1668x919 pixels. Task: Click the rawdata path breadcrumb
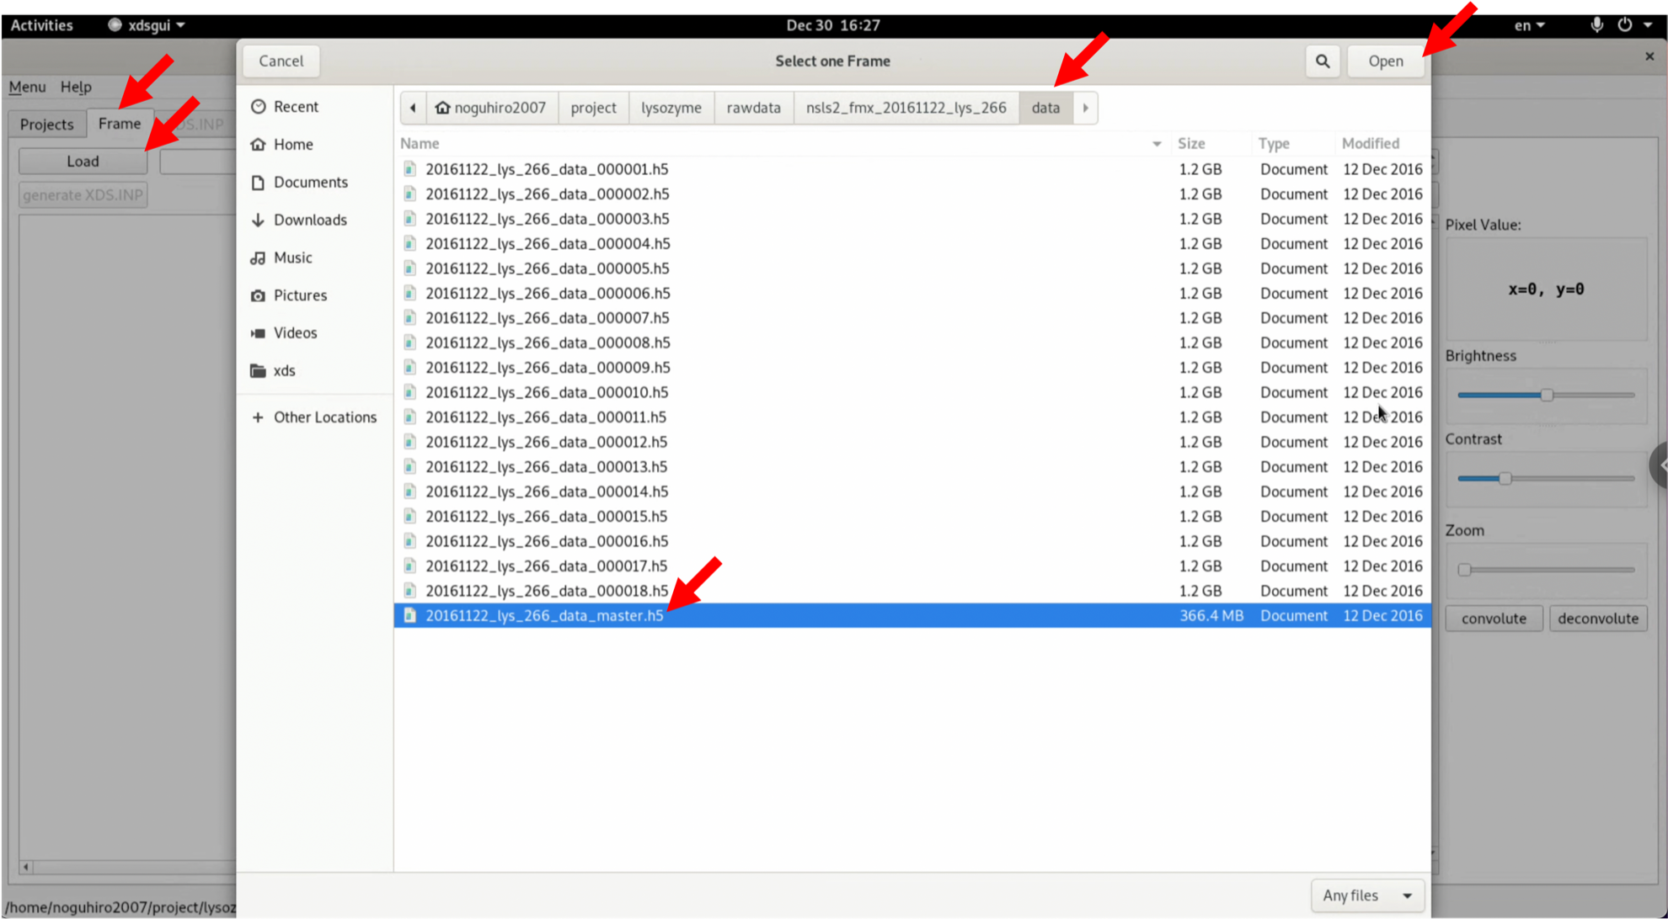(753, 108)
